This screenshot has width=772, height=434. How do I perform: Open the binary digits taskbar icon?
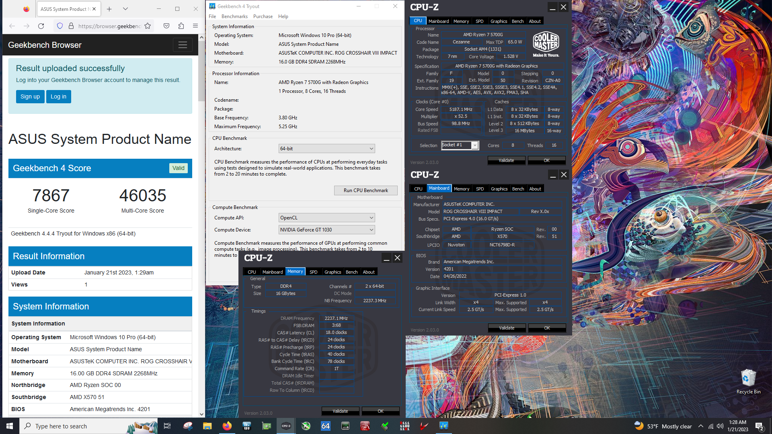pyautogui.click(x=404, y=426)
